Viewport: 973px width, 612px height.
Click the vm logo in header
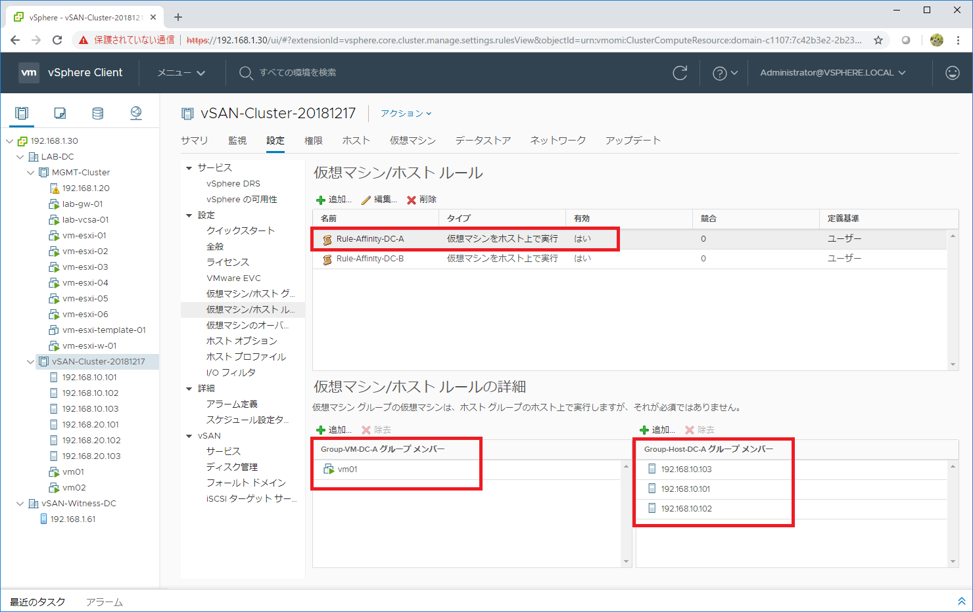pyautogui.click(x=29, y=73)
